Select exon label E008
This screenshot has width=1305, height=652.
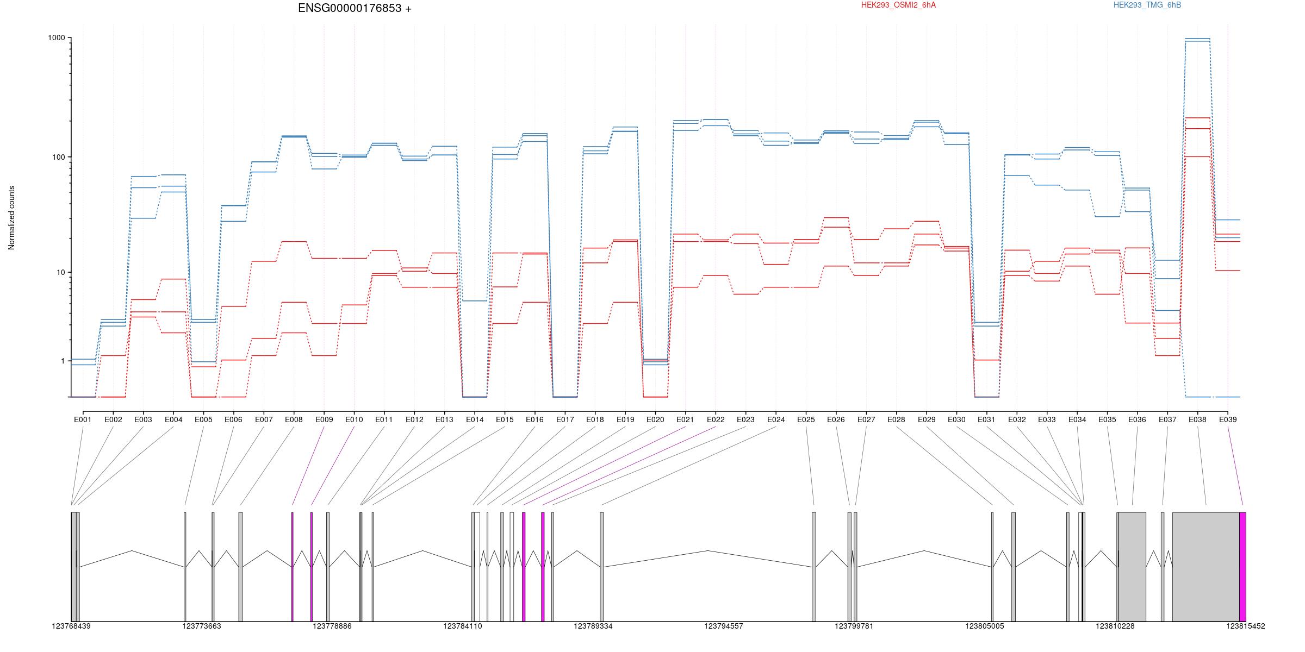tap(294, 419)
